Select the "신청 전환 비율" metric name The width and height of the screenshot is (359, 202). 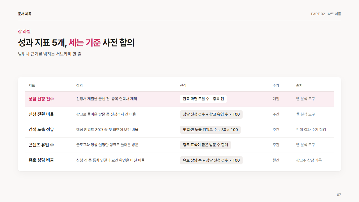pyautogui.click(x=41, y=114)
